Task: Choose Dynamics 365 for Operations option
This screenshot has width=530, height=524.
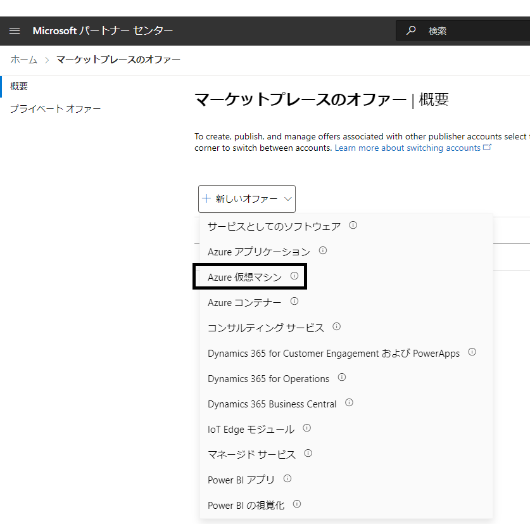Action: (268, 378)
